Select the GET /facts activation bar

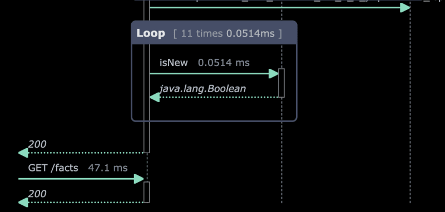click(x=146, y=192)
